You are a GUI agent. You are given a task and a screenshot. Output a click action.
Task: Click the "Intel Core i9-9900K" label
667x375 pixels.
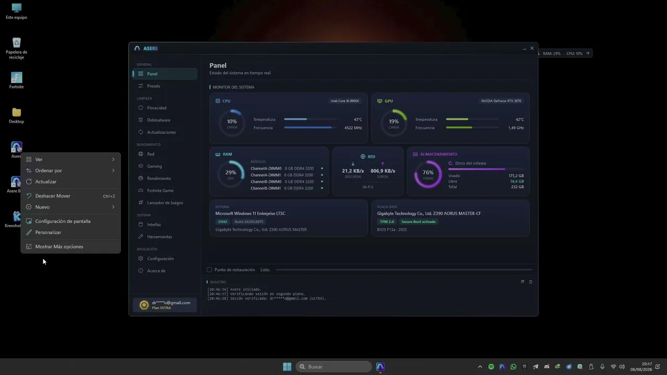(x=345, y=101)
